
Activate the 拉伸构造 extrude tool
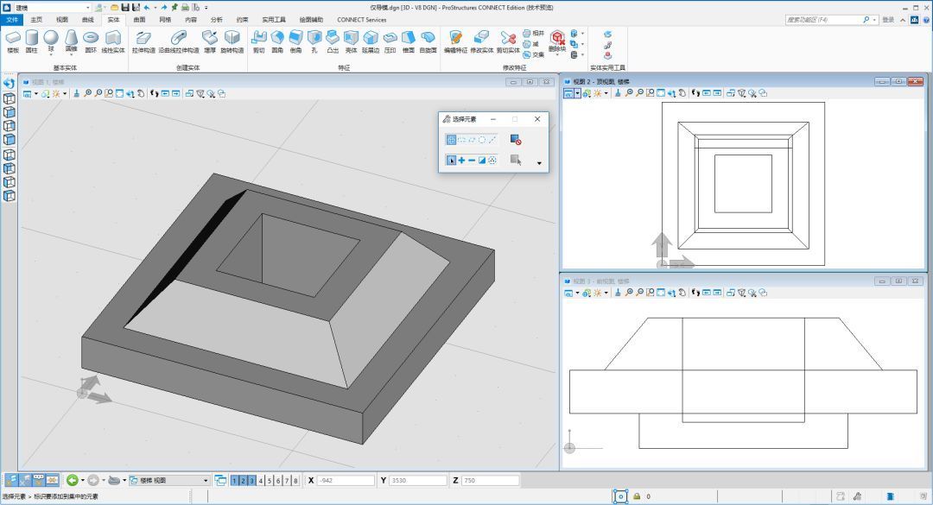143,41
